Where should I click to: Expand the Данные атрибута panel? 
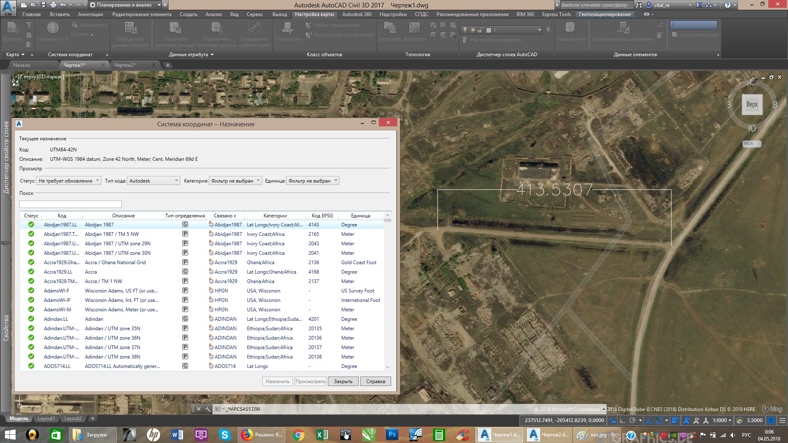(191, 55)
